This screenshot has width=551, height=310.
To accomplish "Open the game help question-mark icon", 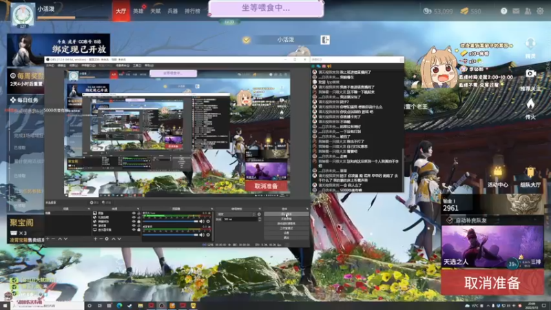I will pyautogui.click(x=503, y=11).
